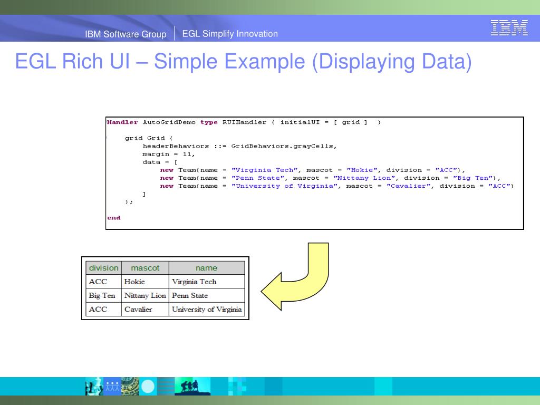Click the 'Cavalier' table cell

145,309
